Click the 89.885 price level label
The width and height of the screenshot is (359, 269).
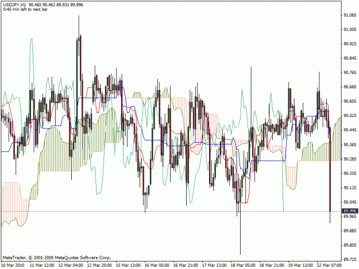coord(350,231)
